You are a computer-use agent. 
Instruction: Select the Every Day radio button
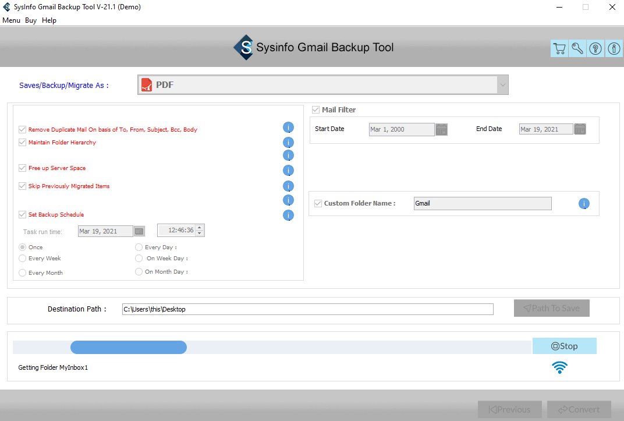click(139, 247)
